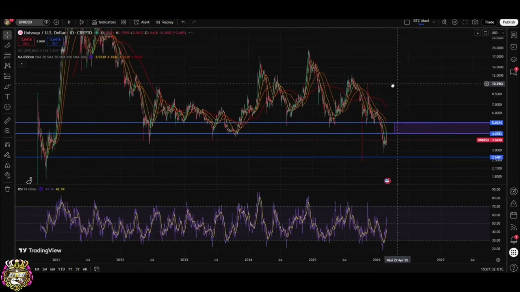Open the go-to-date calendar icon
Image resolution: width=520 pixels, height=292 pixels.
click(96, 269)
